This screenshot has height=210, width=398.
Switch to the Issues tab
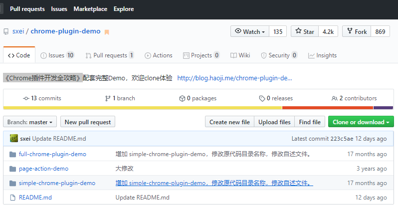(x=57, y=55)
